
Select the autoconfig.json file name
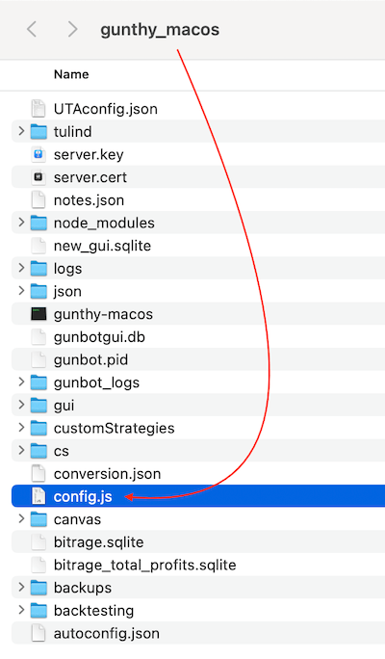click(107, 633)
